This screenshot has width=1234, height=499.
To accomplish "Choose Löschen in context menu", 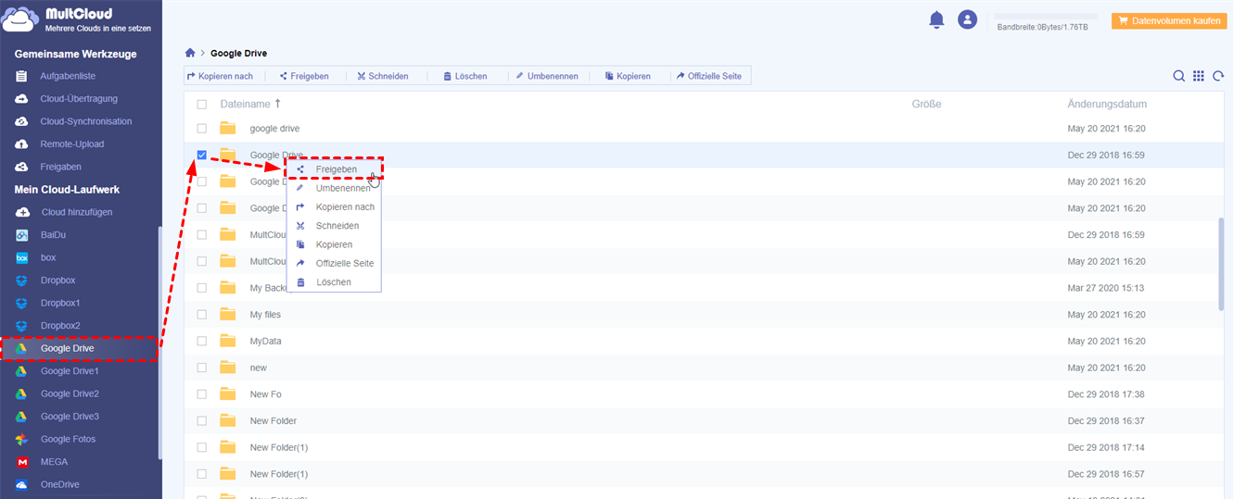I will pos(335,282).
